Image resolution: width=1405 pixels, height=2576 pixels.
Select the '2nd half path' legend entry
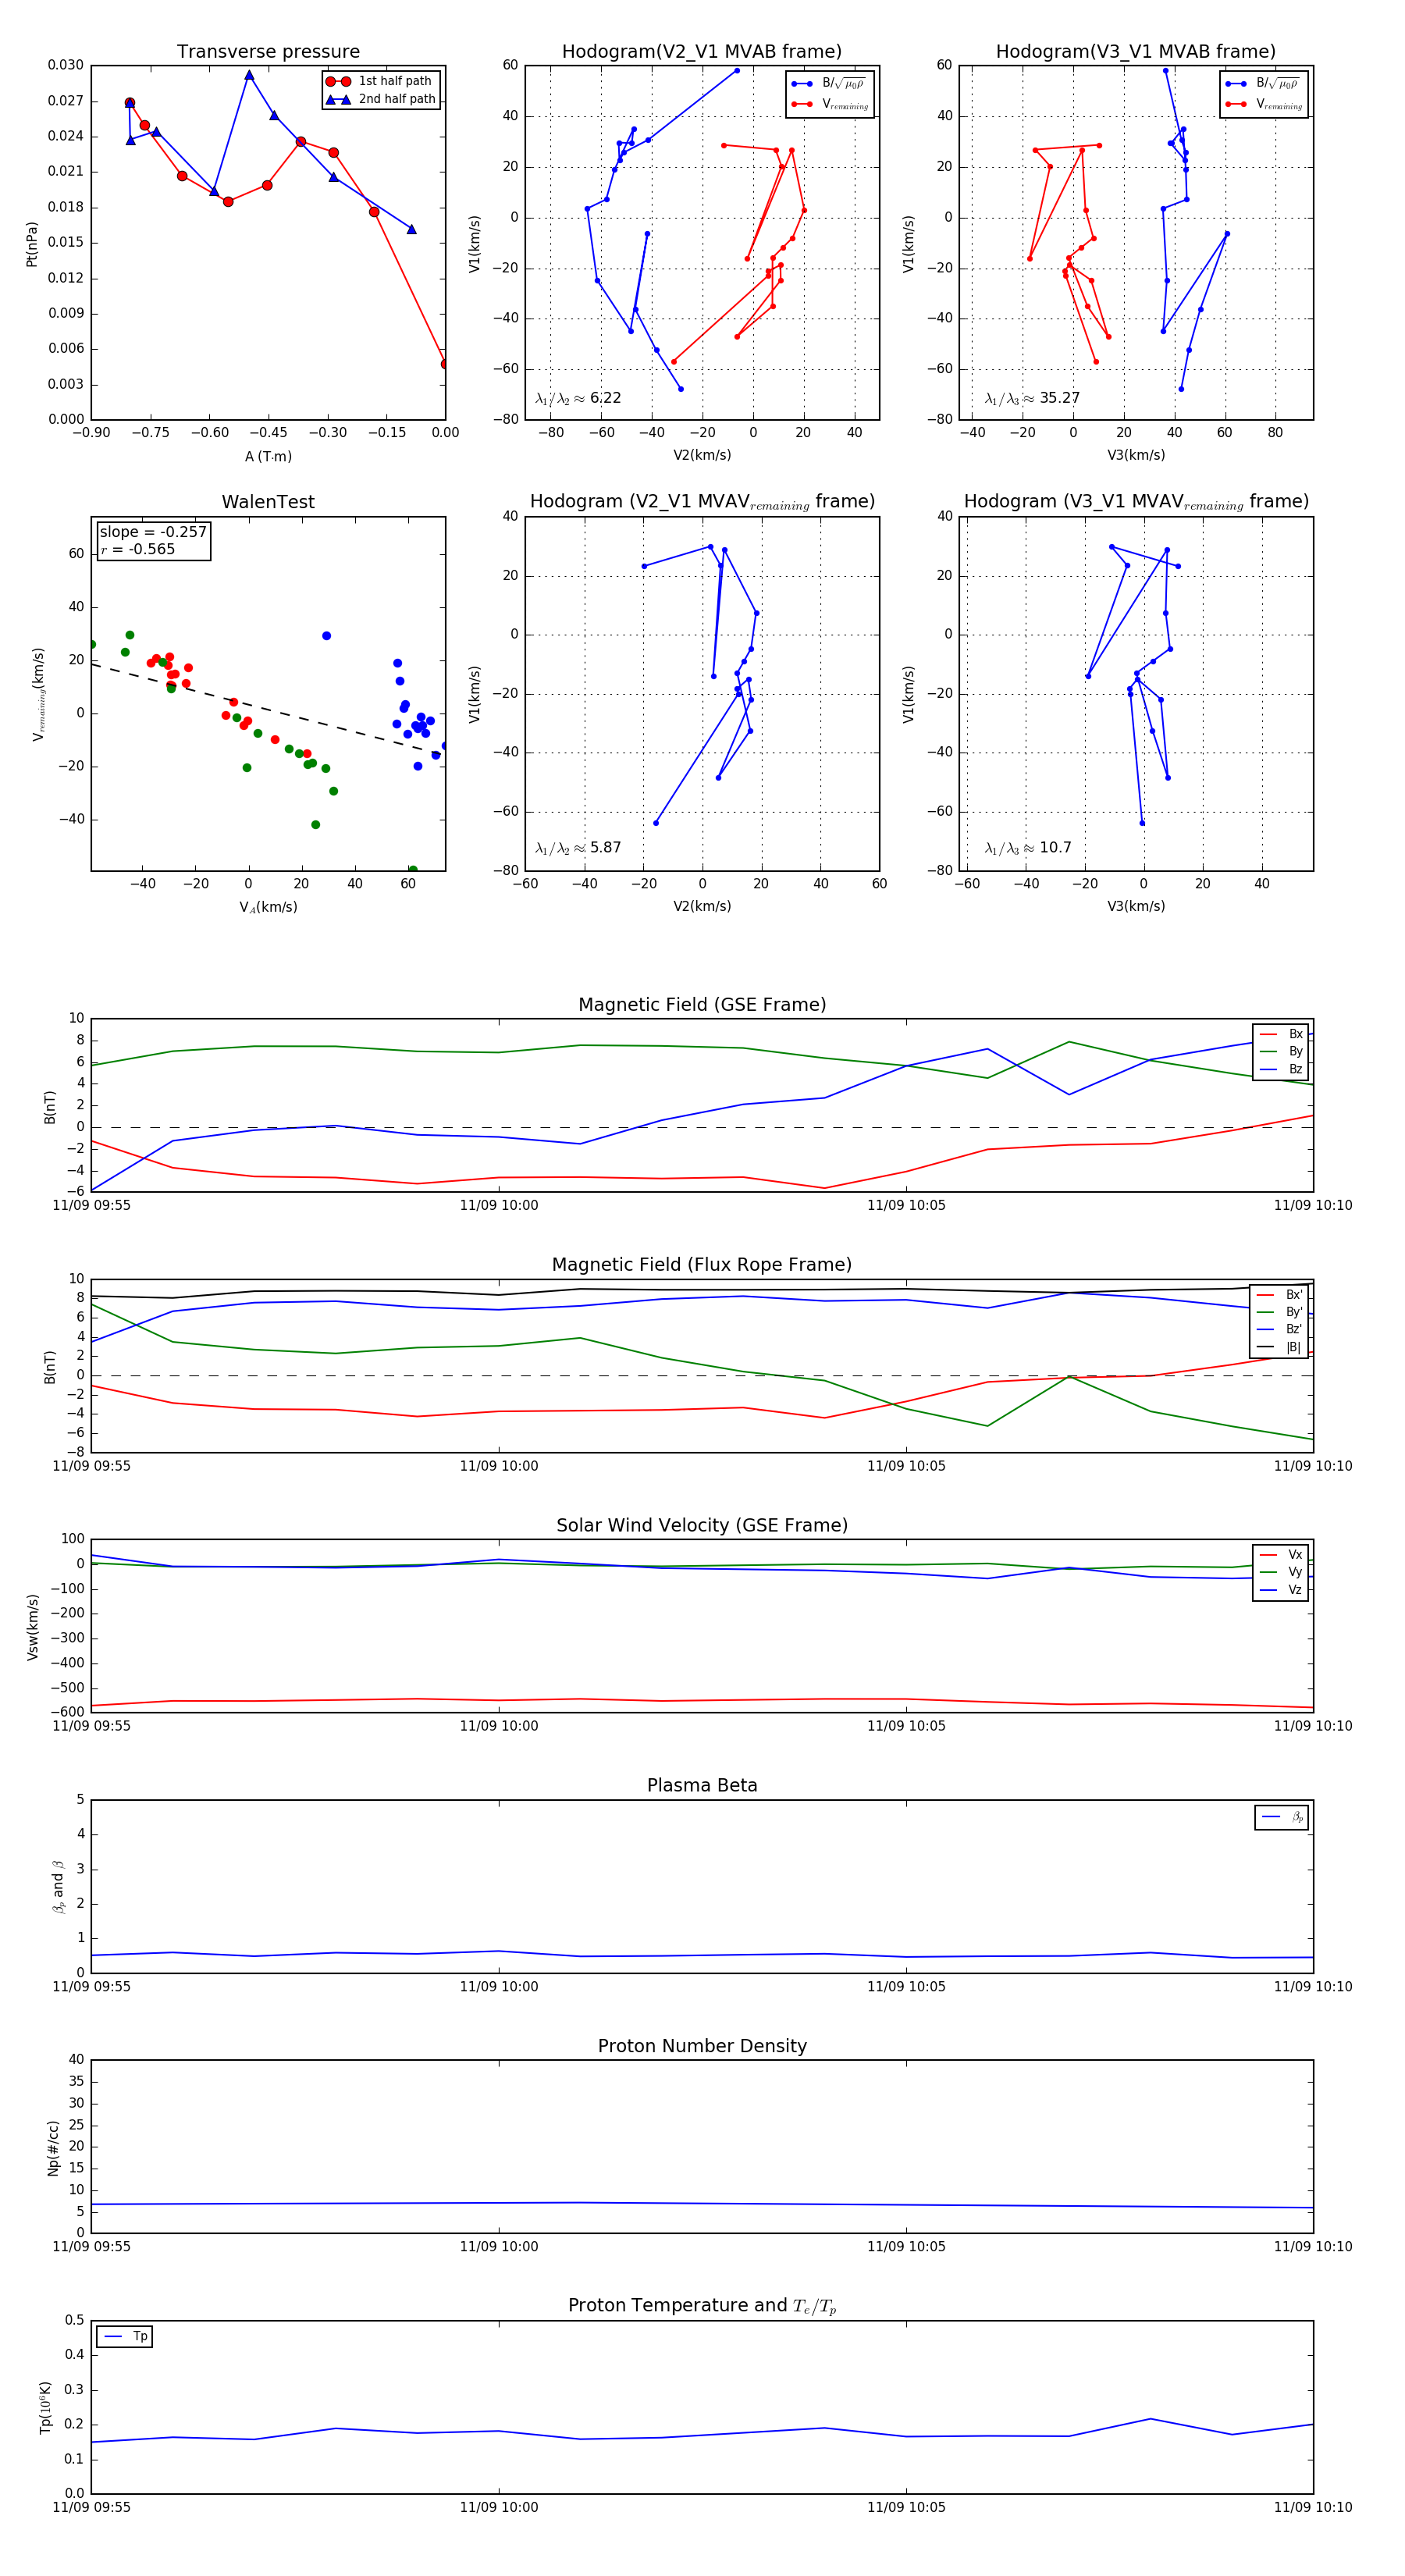click(381, 99)
